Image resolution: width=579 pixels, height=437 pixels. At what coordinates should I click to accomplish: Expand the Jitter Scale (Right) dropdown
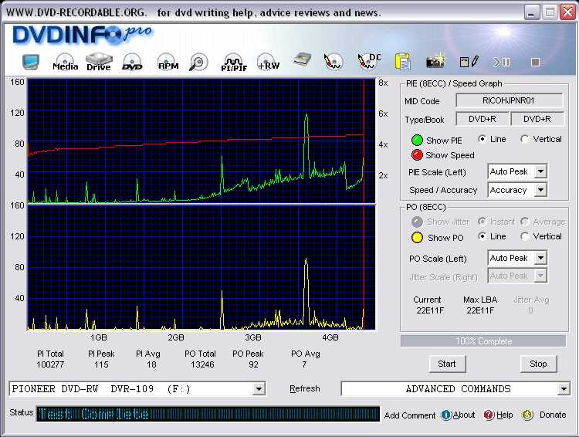point(540,276)
